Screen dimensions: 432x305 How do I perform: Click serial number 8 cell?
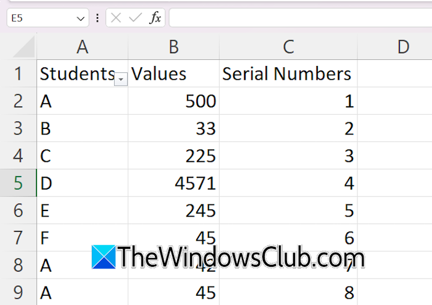(x=288, y=292)
